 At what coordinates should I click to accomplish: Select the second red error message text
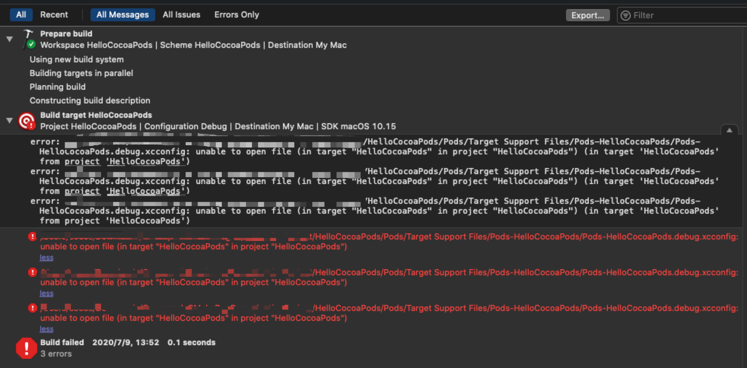[x=389, y=277]
